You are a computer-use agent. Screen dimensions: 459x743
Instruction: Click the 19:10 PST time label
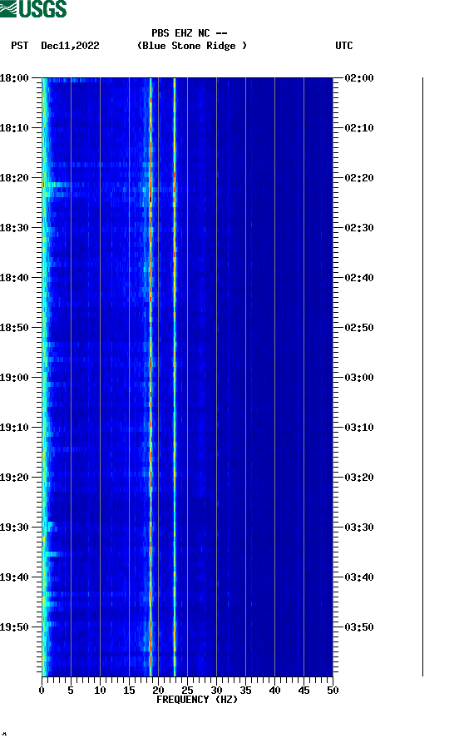(x=14, y=428)
